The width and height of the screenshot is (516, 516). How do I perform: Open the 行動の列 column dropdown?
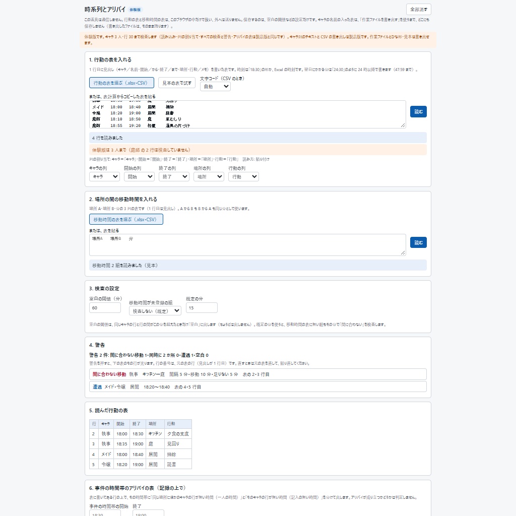pos(243,177)
